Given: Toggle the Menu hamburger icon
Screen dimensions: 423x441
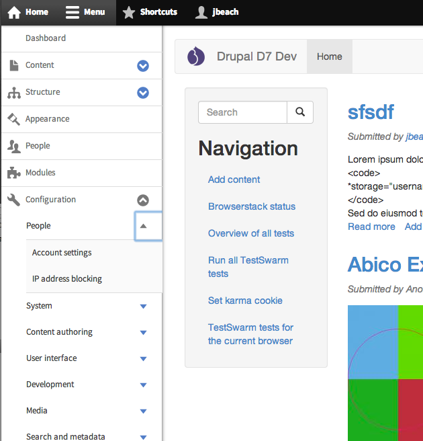Looking at the screenshot, I should (x=73, y=12).
